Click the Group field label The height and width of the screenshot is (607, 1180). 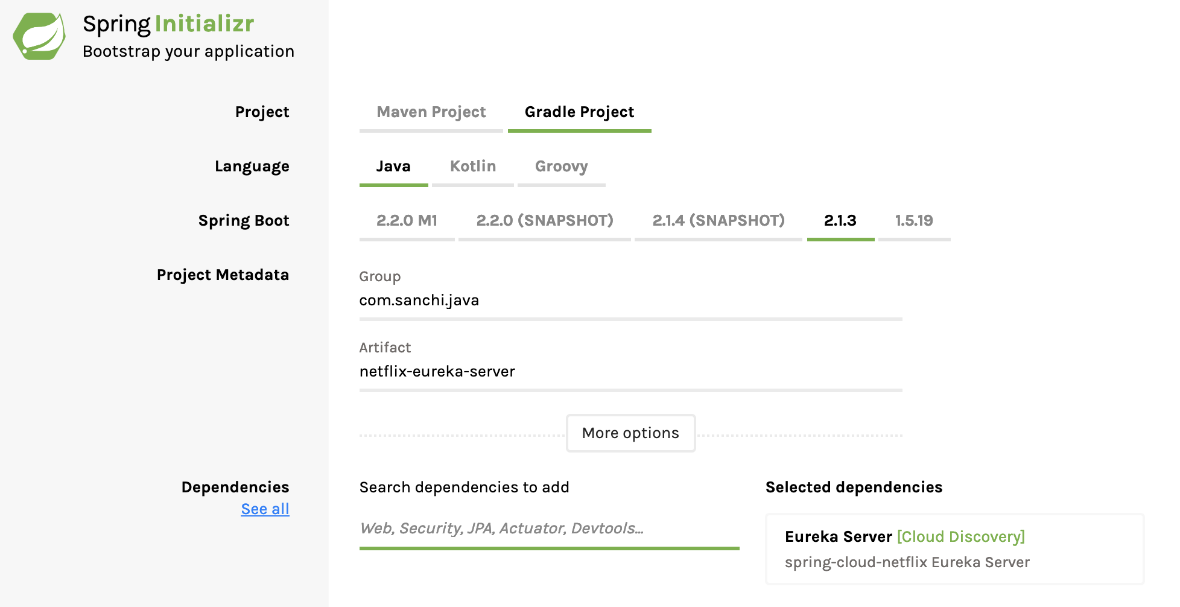[379, 277]
